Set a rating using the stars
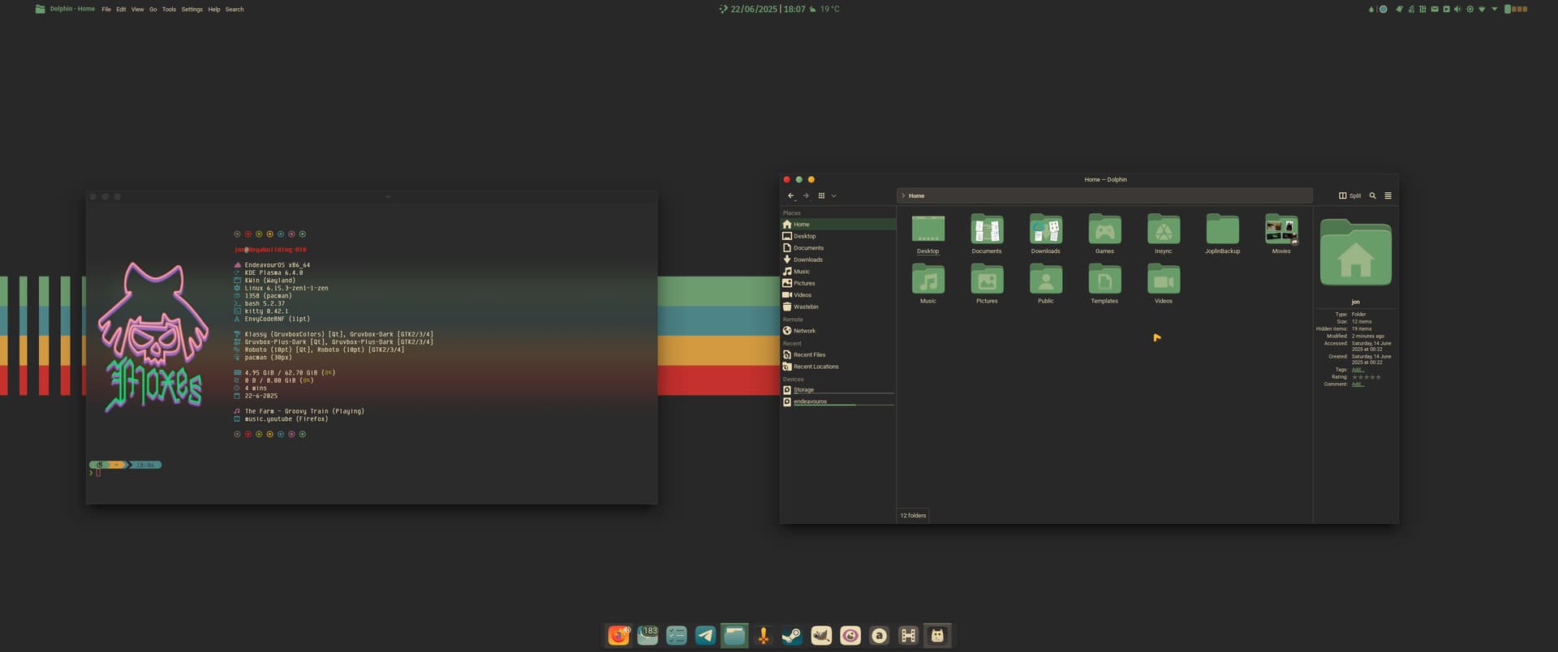1558x652 pixels. point(1366,377)
